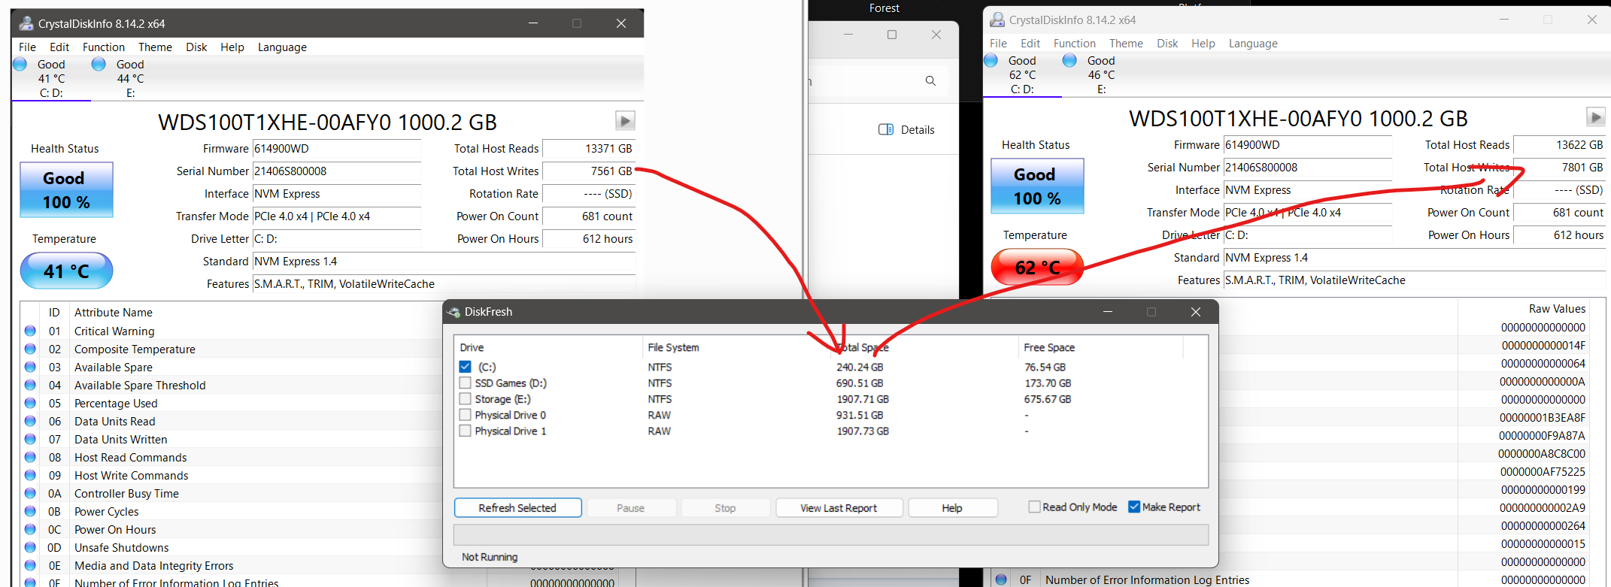1611x587 pixels.
Task: Click the search magnifier icon in Explorer window
Action: click(930, 81)
